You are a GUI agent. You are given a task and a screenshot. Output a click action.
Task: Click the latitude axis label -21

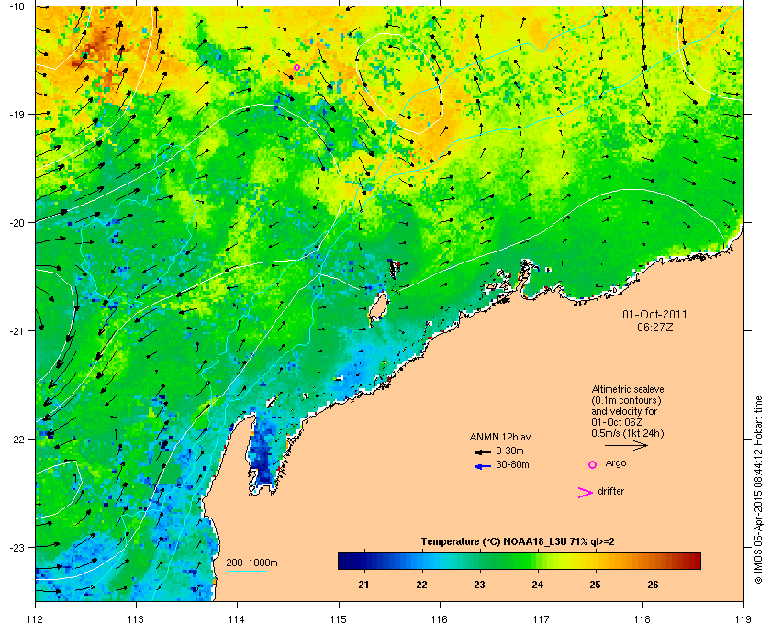pos(17,331)
